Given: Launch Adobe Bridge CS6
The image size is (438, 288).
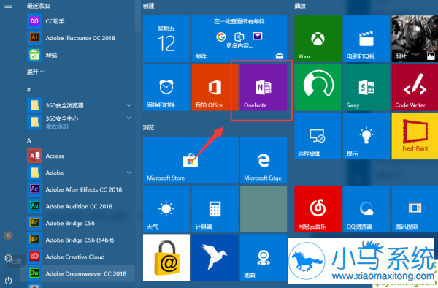Looking at the screenshot, I should point(80,223).
